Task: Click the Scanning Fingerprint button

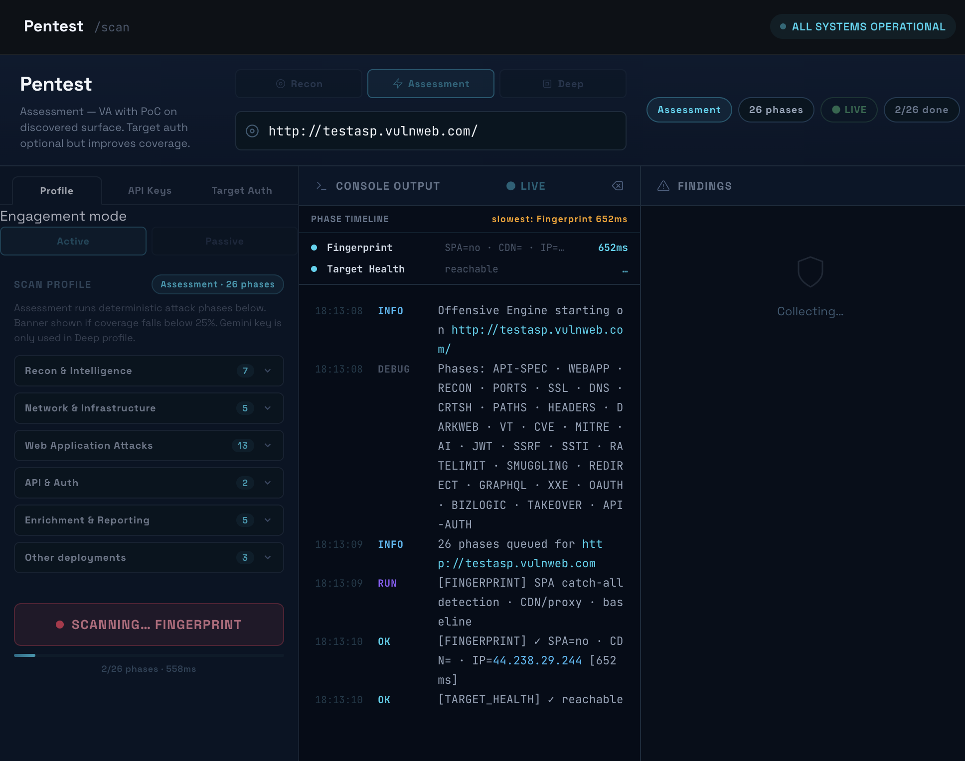Action: click(x=149, y=625)
